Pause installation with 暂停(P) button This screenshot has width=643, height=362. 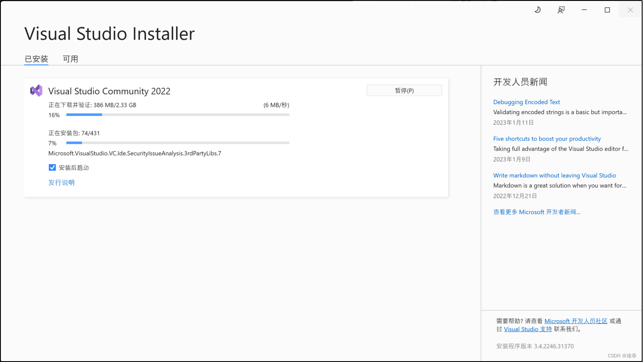point(404,90)
